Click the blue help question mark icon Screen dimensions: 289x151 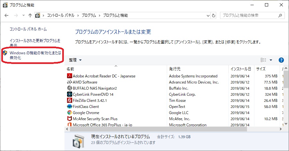281,60
